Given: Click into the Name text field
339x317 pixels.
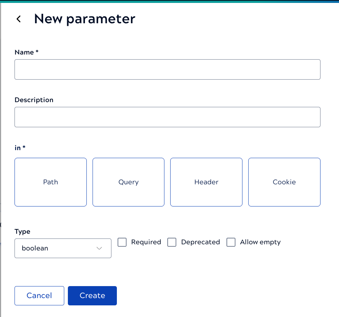Looking at the screenshot, I should 167,69.
